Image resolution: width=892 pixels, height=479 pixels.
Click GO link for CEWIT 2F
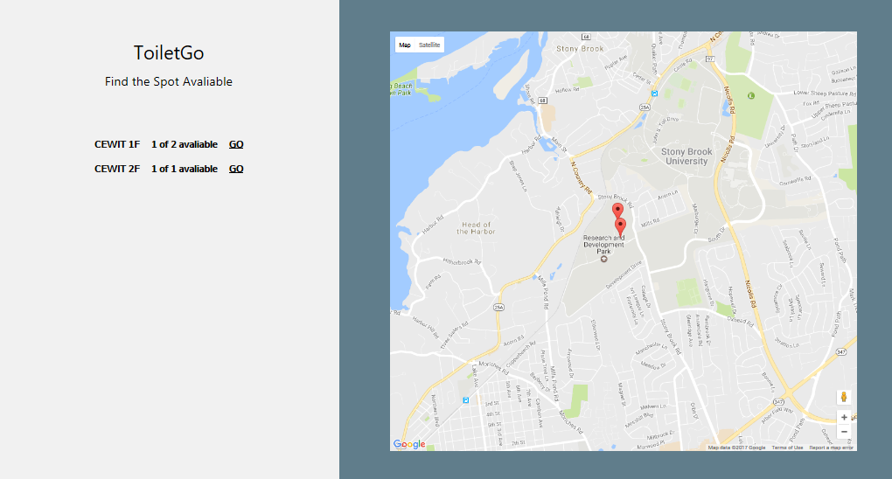pyautogui.click(x=236, y=169)
